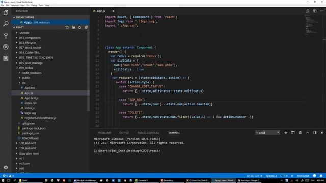Click Open Changes icon in editor title bar

[x=307, y=11]
